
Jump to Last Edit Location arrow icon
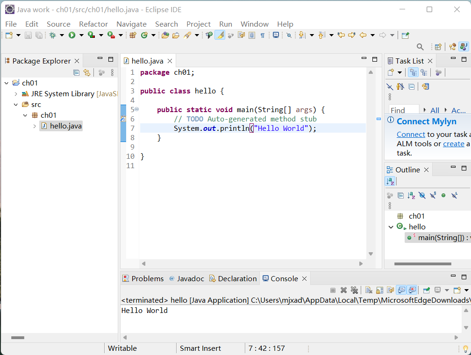(341, 35)
